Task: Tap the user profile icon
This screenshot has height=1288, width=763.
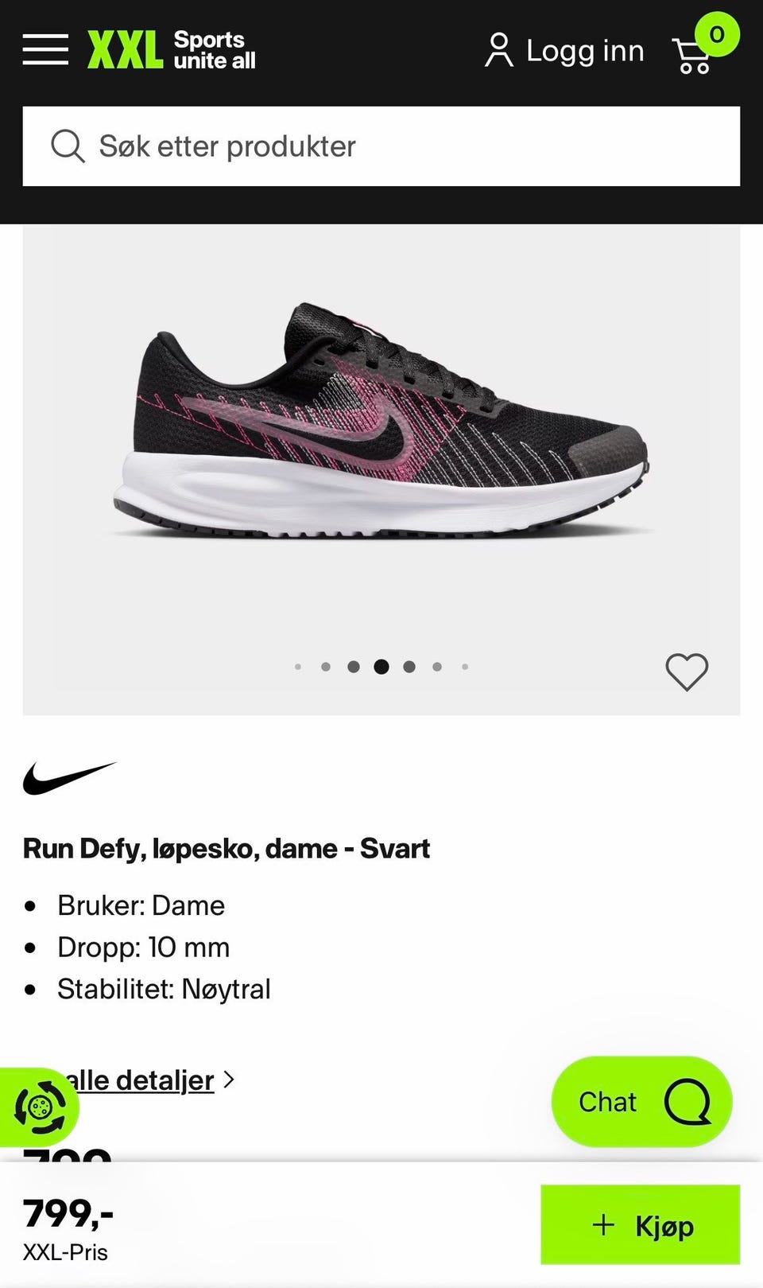Action: pos(499,50)
